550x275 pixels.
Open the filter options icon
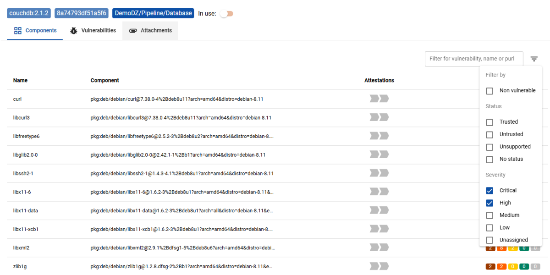click(x=534, y=59)
